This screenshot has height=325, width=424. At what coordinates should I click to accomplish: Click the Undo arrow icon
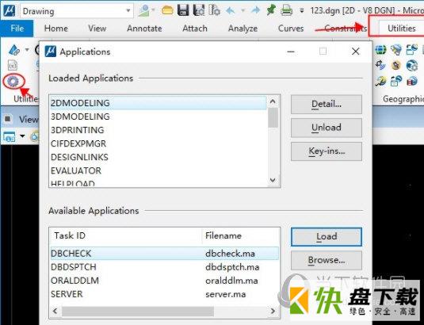point(231,11)
